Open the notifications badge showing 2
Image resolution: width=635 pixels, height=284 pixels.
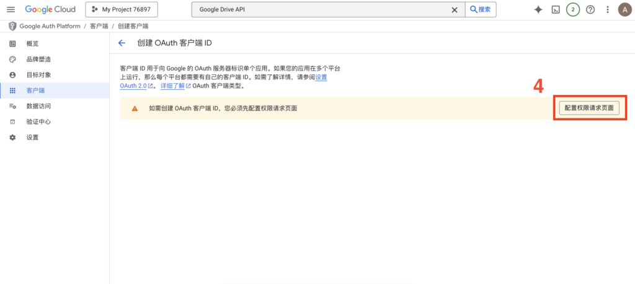[x=573, y=9]
